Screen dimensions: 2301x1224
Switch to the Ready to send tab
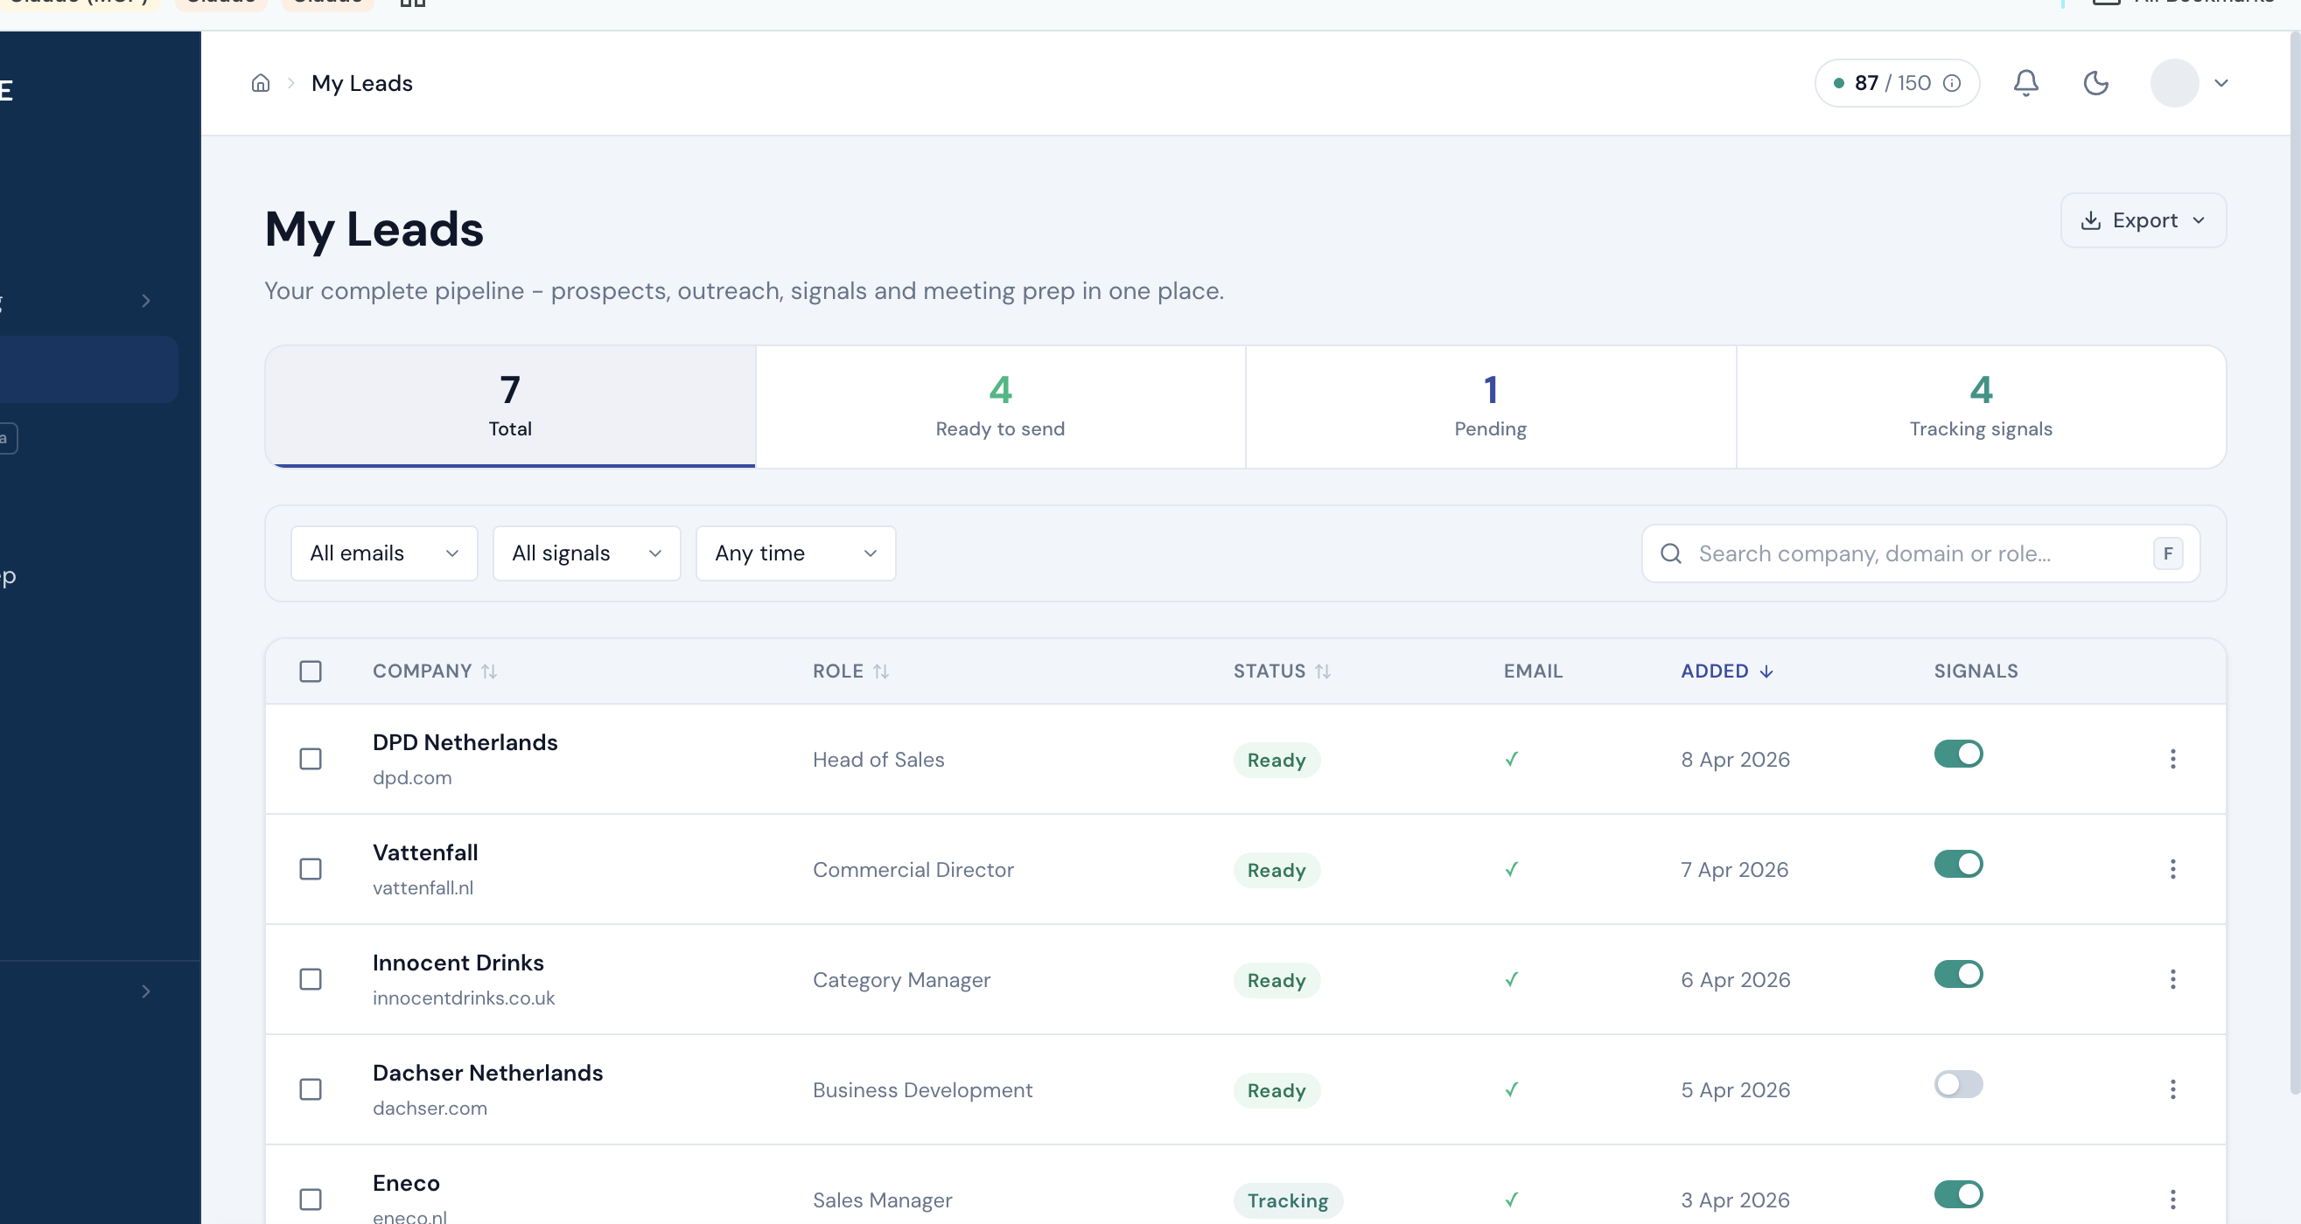(999, 407)
